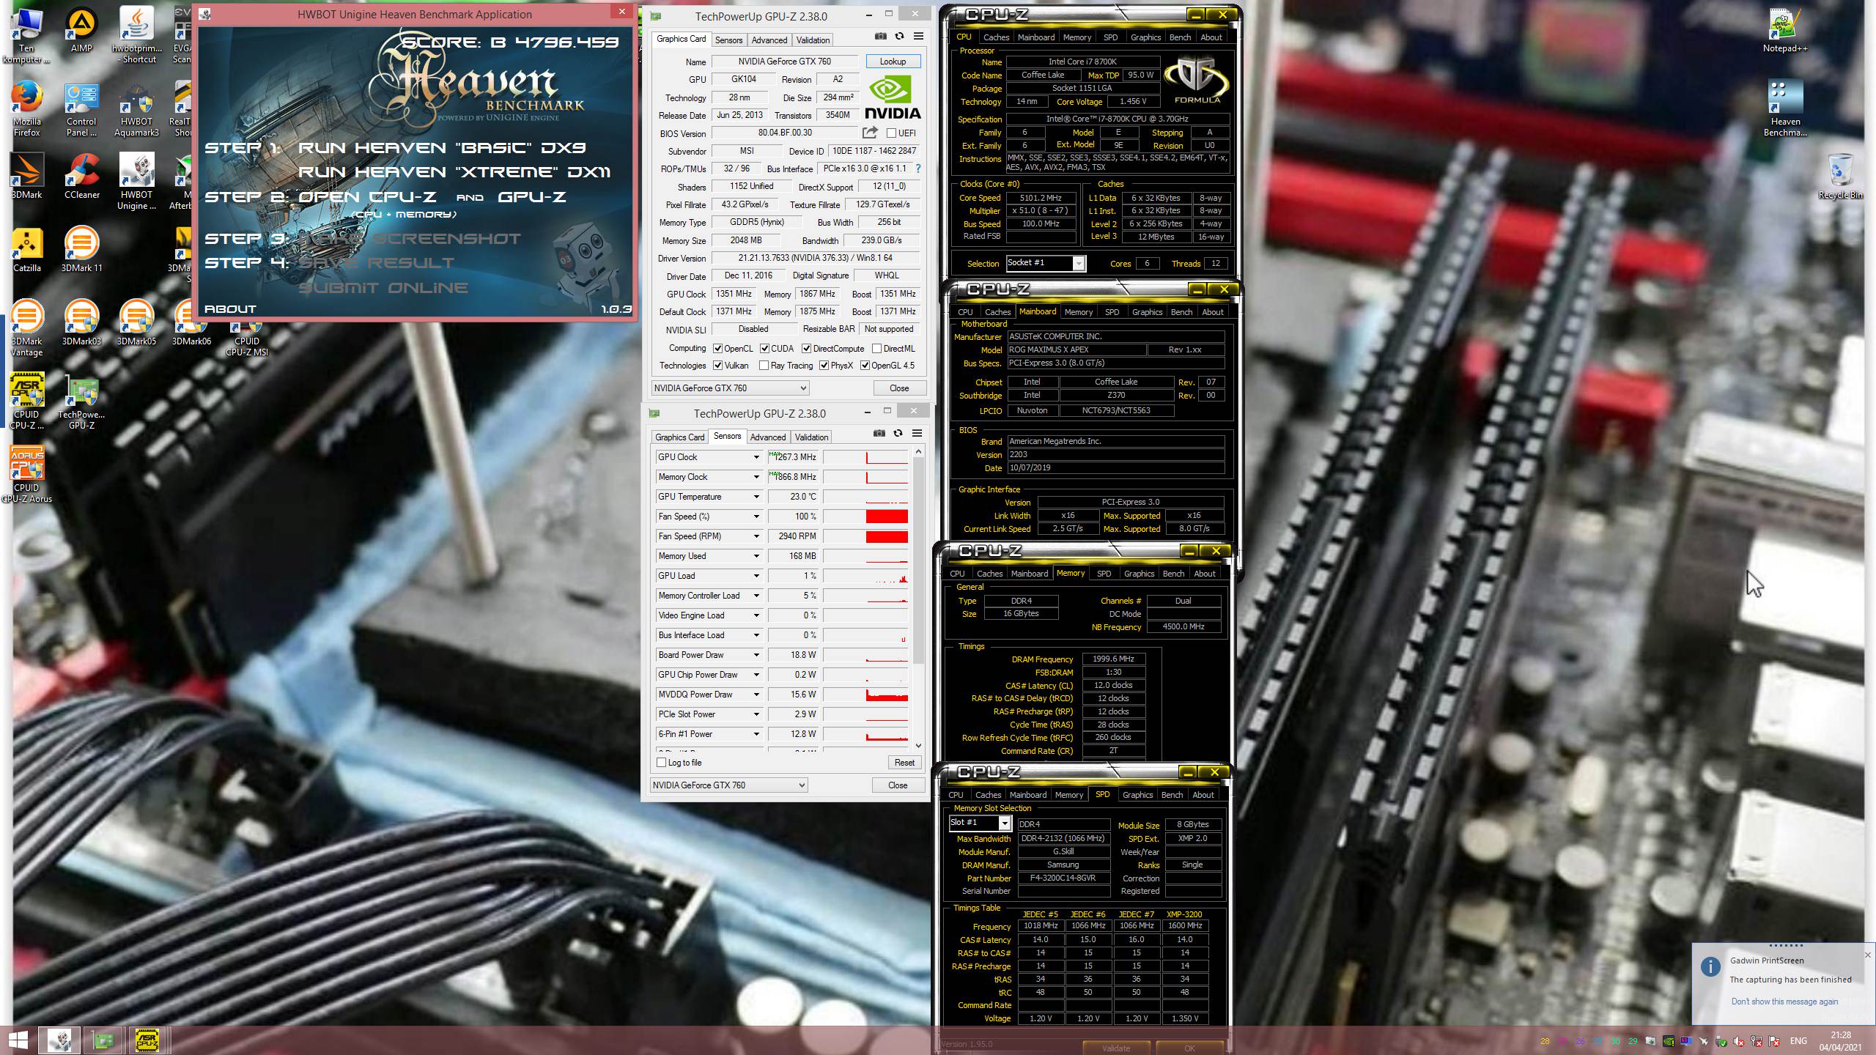Click Don't show this message again link
Image resolution: width=1876 pixels, height=1055 pixels.
click(1784, 1002)
